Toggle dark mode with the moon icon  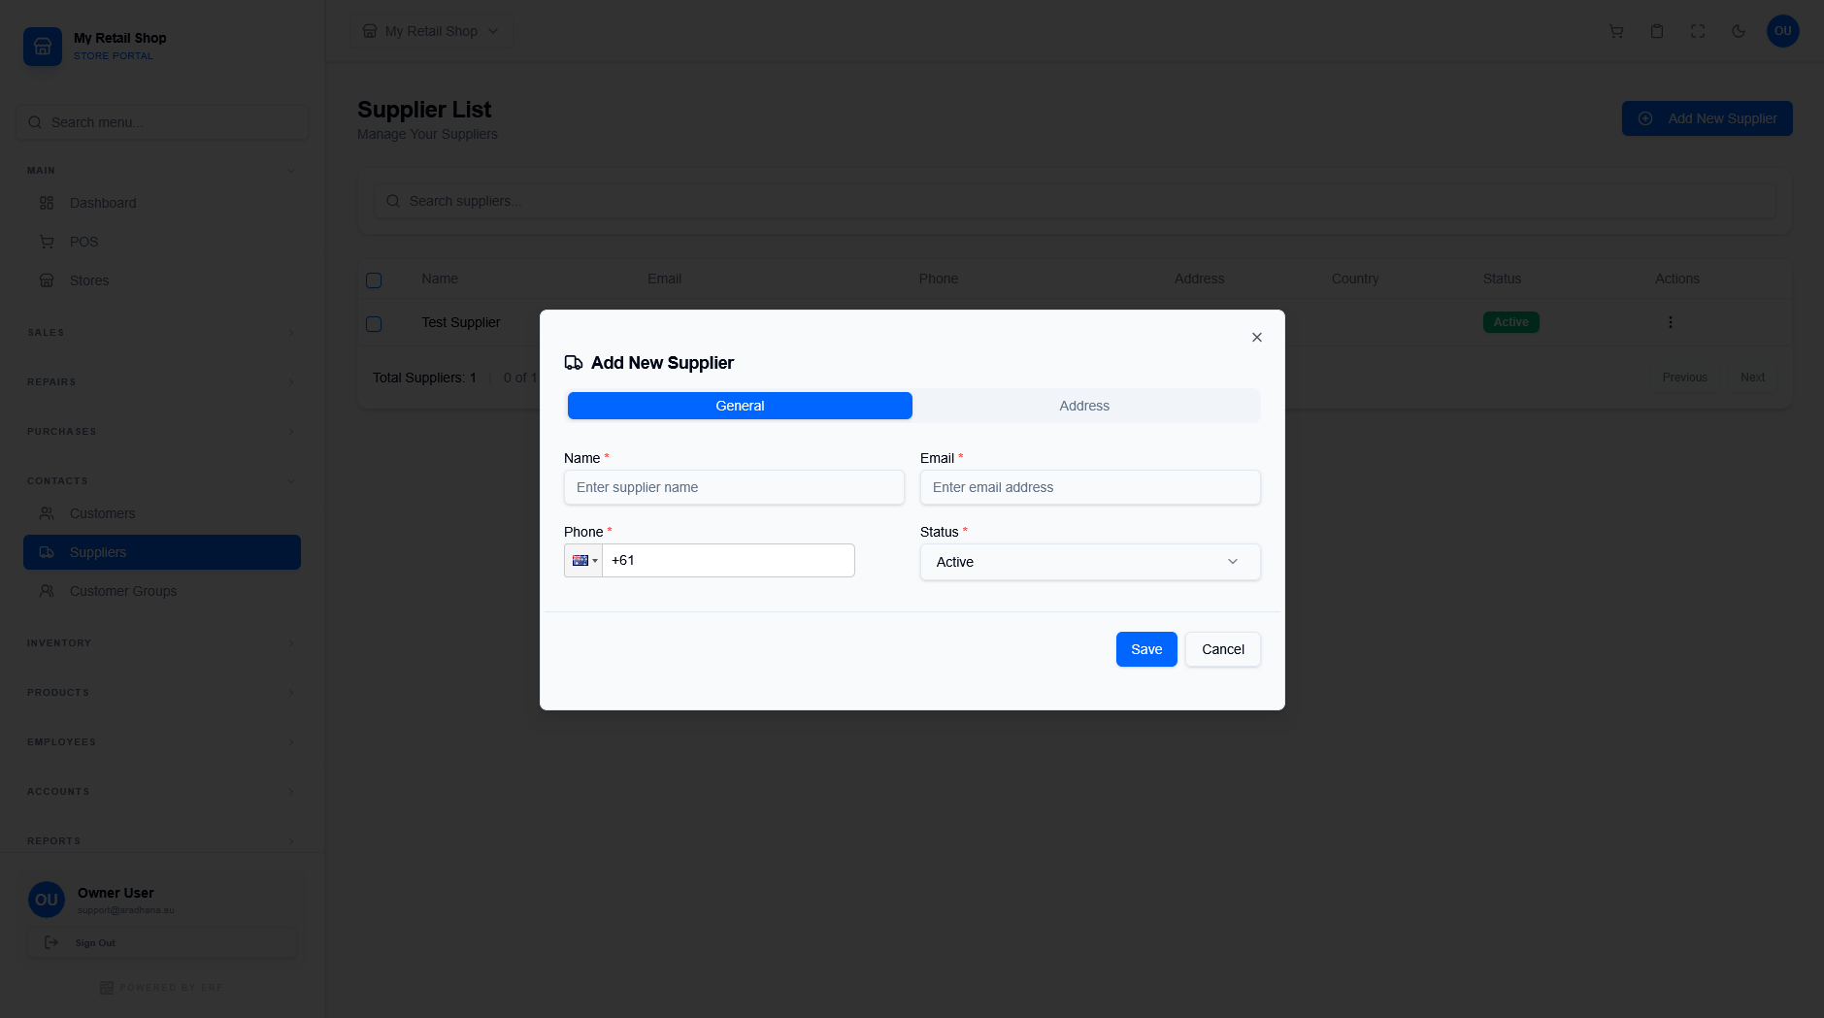[1738, 31]
